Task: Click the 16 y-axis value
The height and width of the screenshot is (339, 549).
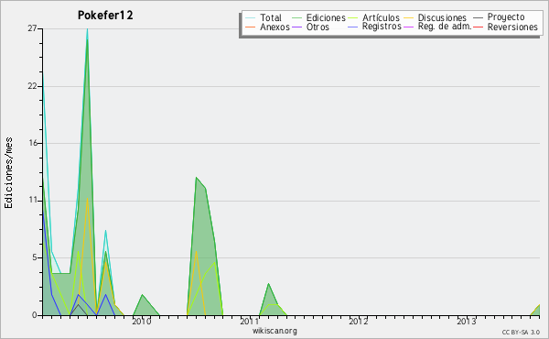Action: point(32,143)
